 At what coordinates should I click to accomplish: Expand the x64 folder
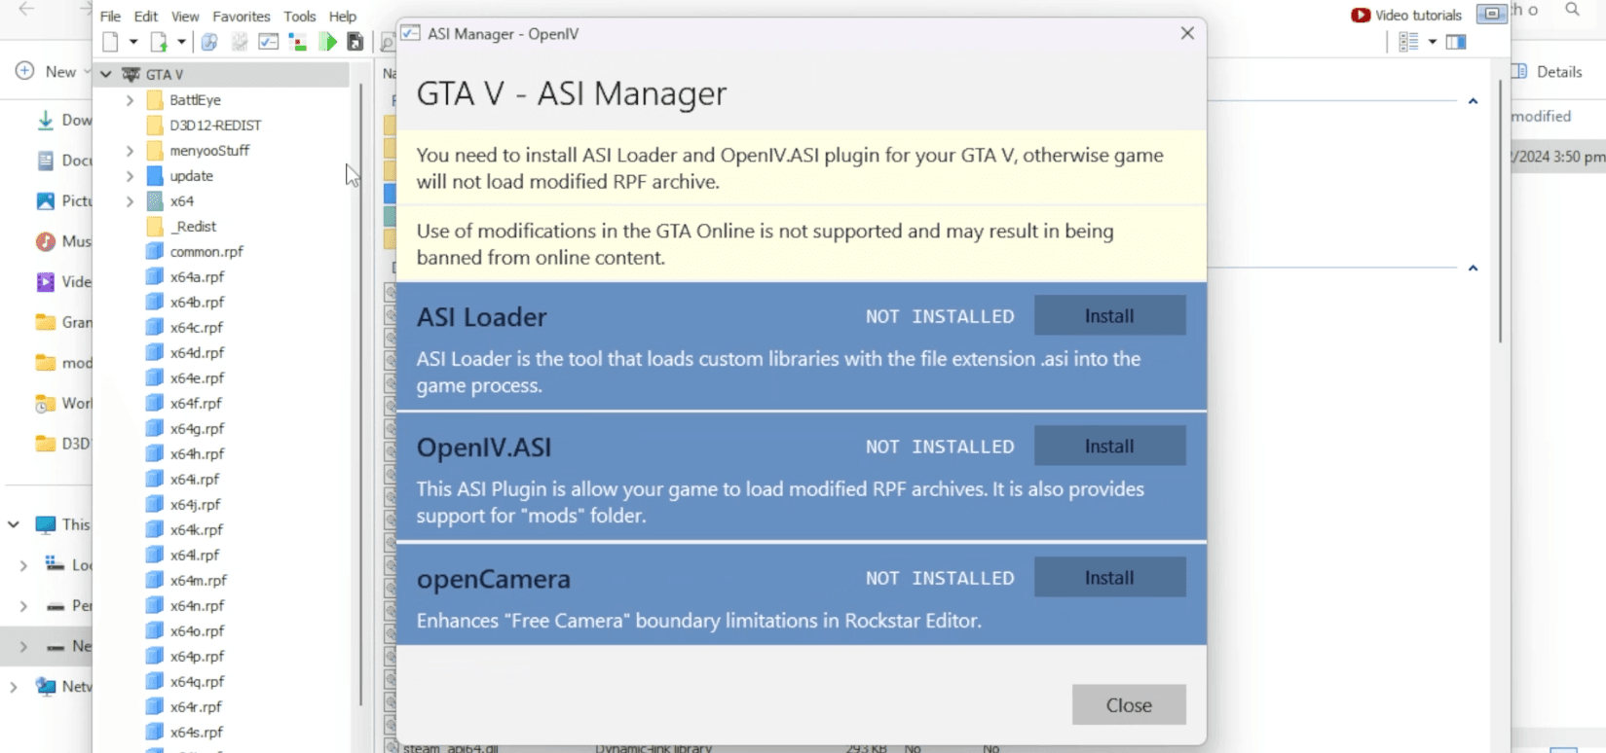[x=130, y=201]
